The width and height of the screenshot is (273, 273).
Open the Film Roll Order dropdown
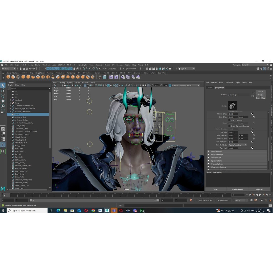point(237,145)
